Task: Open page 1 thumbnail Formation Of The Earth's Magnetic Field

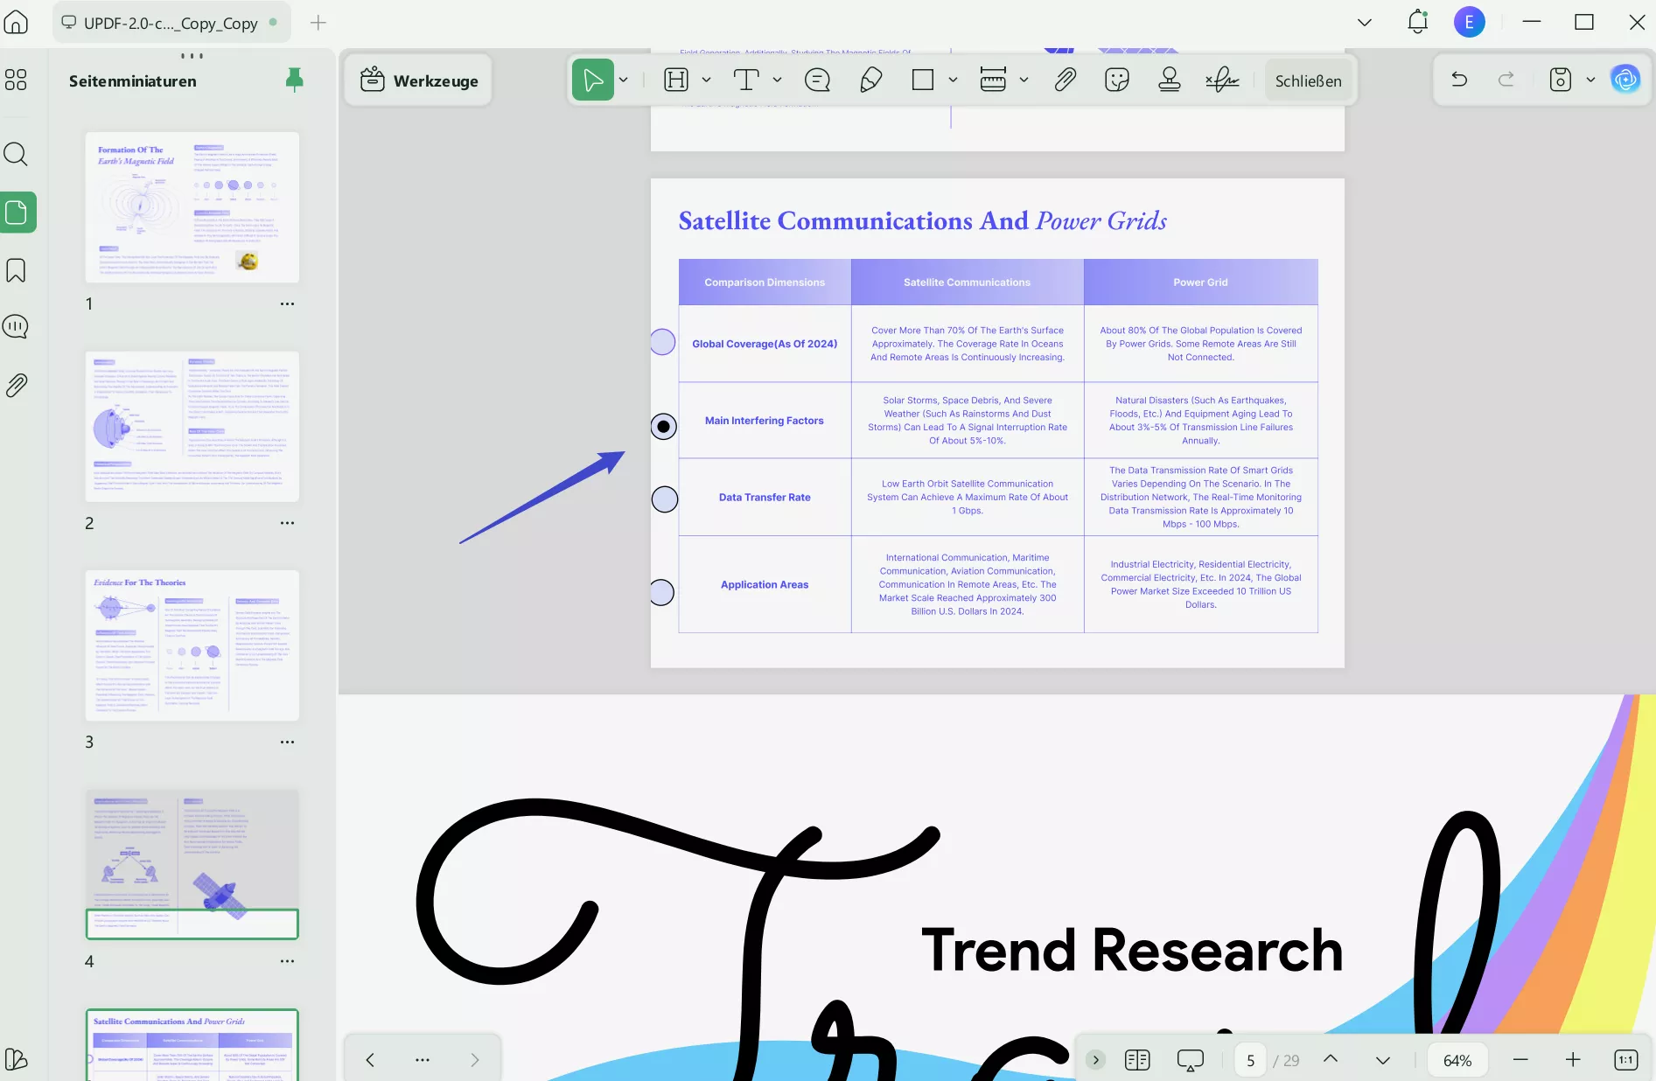Action: click(192, 207)
